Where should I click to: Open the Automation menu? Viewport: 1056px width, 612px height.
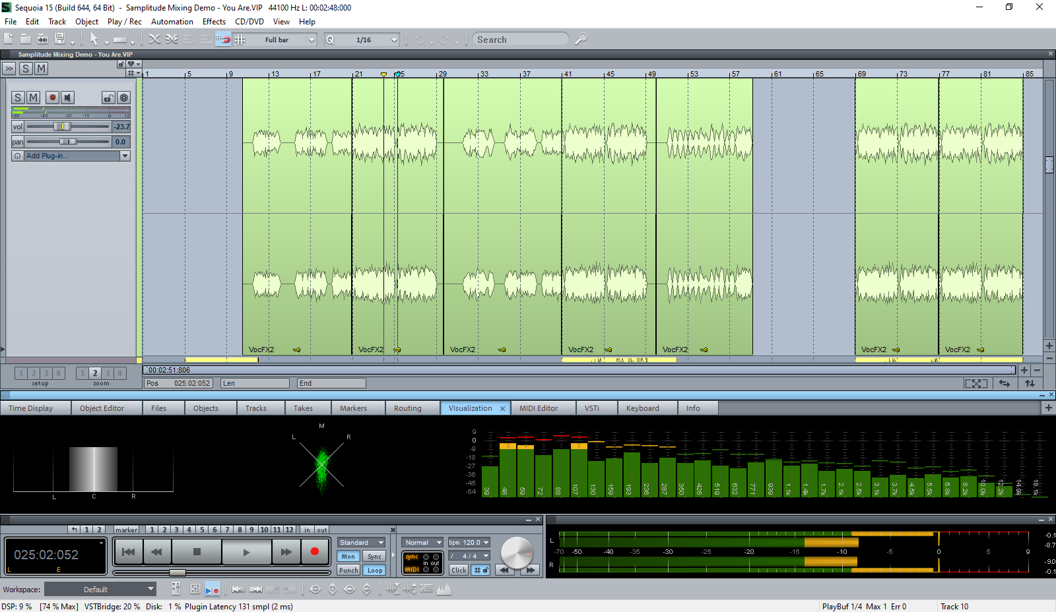pyautogui.click(x=172, y=22)
